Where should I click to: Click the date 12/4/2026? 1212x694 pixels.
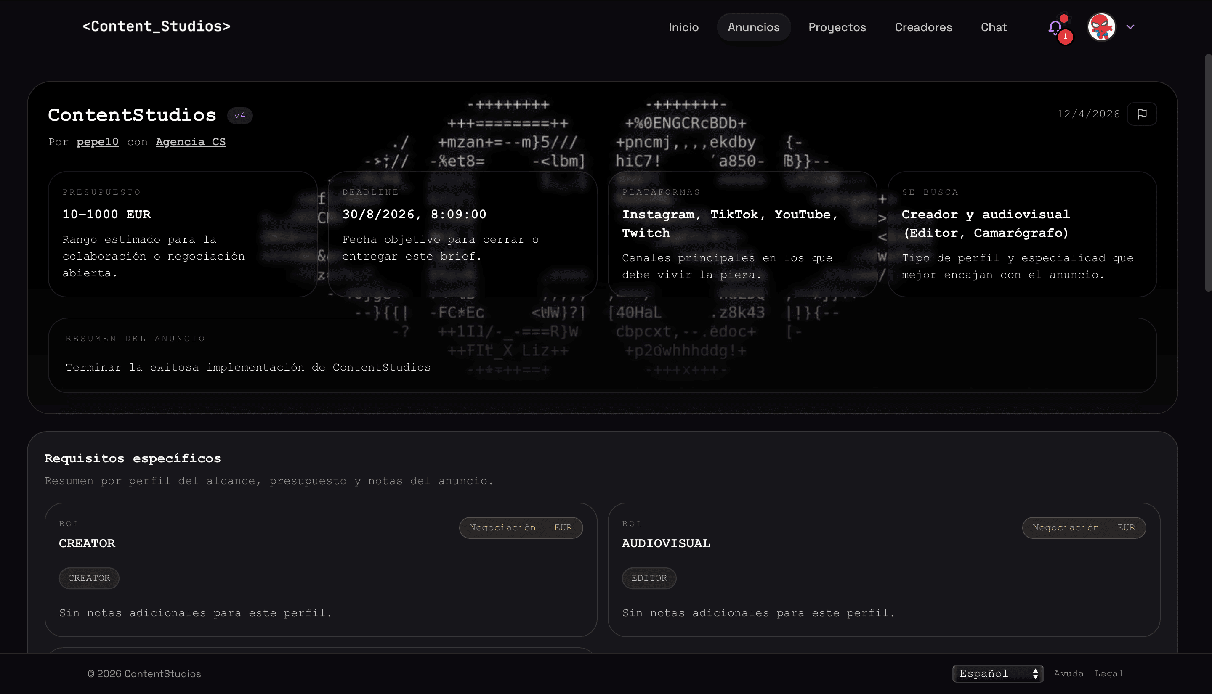(1089, 114)
